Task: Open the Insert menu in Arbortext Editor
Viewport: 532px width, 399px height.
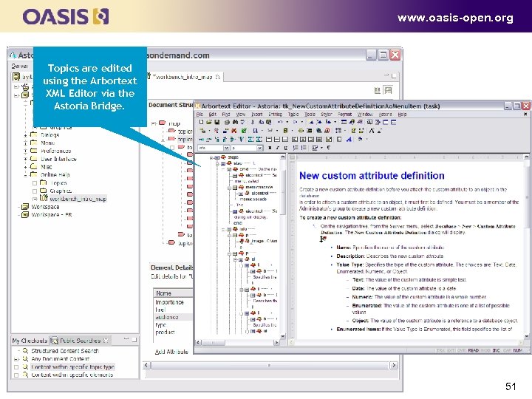Action: [x=257, y=115]
